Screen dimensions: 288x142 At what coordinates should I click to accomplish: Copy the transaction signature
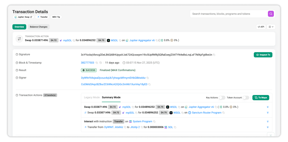point(214,55)
